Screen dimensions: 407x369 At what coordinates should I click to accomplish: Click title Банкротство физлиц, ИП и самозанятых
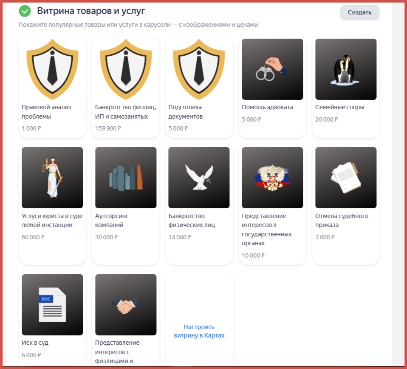pos(126,112)
